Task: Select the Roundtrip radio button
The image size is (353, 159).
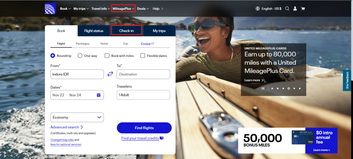Action: (x=53, y=56)
